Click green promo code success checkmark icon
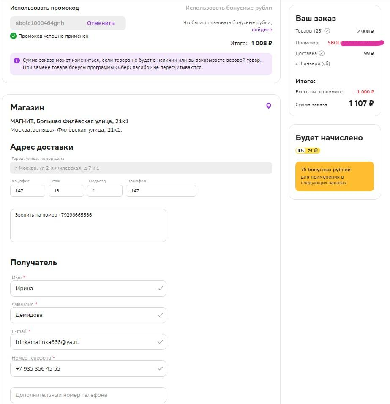Viewport: 390px width, 404px height. 14,36
